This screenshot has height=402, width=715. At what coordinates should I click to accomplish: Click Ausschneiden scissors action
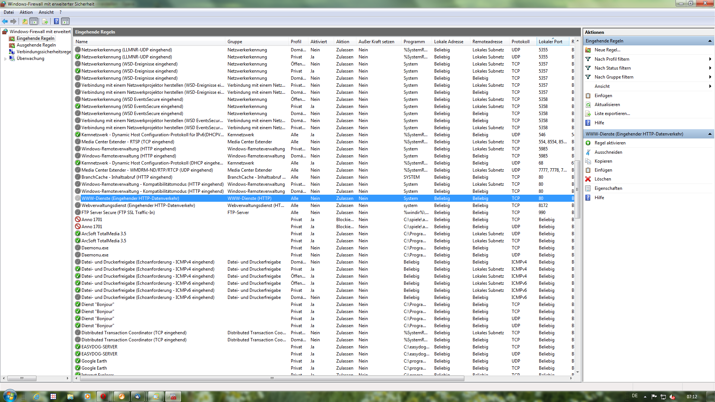(608, 152)
